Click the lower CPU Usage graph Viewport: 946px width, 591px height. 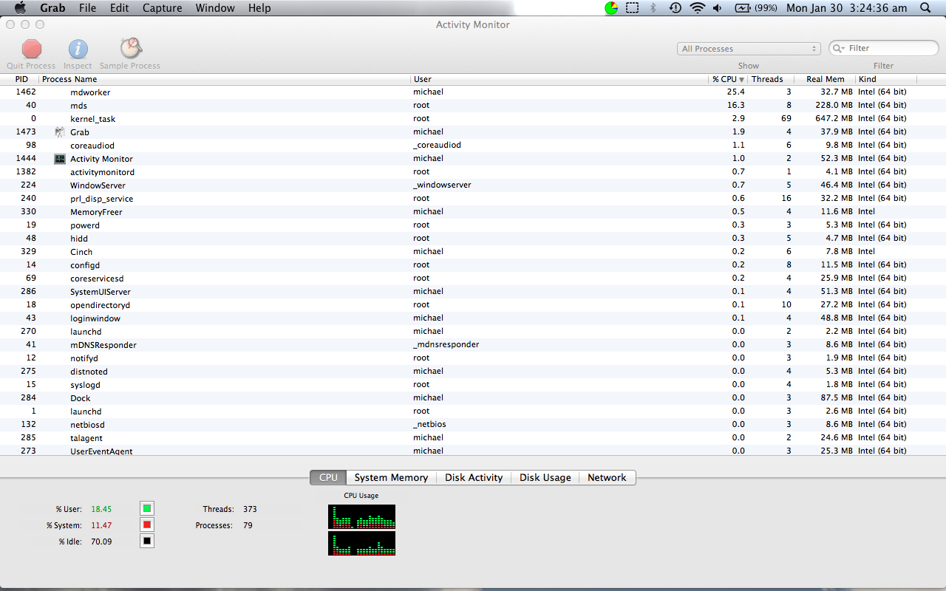click(361, 543)
